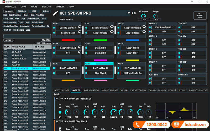Image resolution: width=210 pixels, height=131 pixels.
Task: Open the OPTION menu
Action: point(60,7)
